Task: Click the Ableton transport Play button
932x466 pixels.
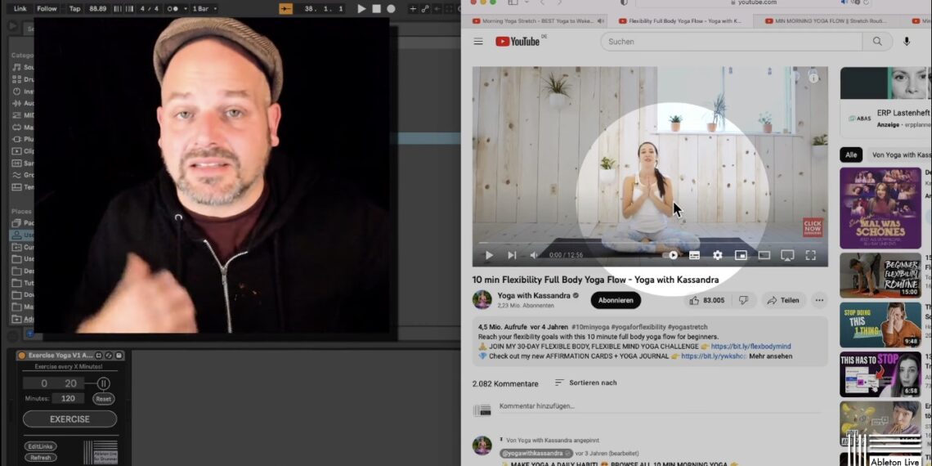Action: tap(361, 9)
